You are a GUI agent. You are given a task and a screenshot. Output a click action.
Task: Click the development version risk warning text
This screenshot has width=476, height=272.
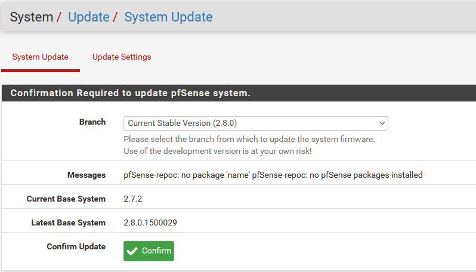click(x=218, y=151)
